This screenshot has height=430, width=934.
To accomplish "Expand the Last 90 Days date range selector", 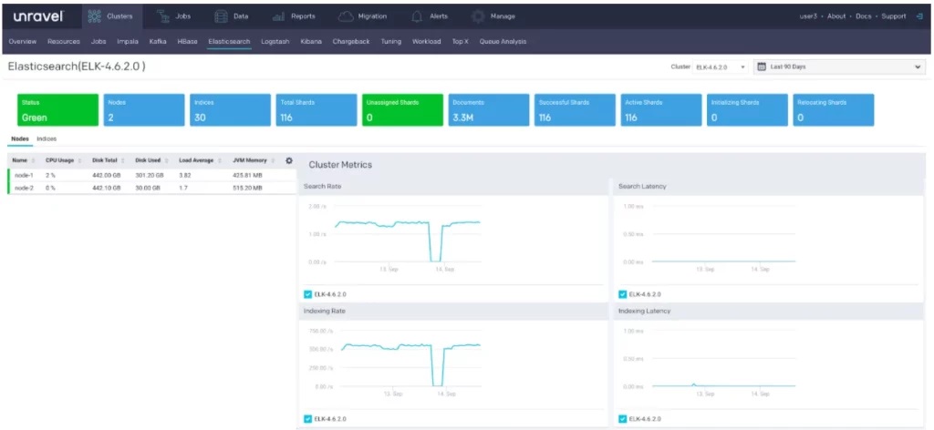I will (839, 67).
